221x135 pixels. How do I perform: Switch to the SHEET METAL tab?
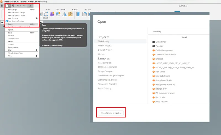(x=61, y=9)
